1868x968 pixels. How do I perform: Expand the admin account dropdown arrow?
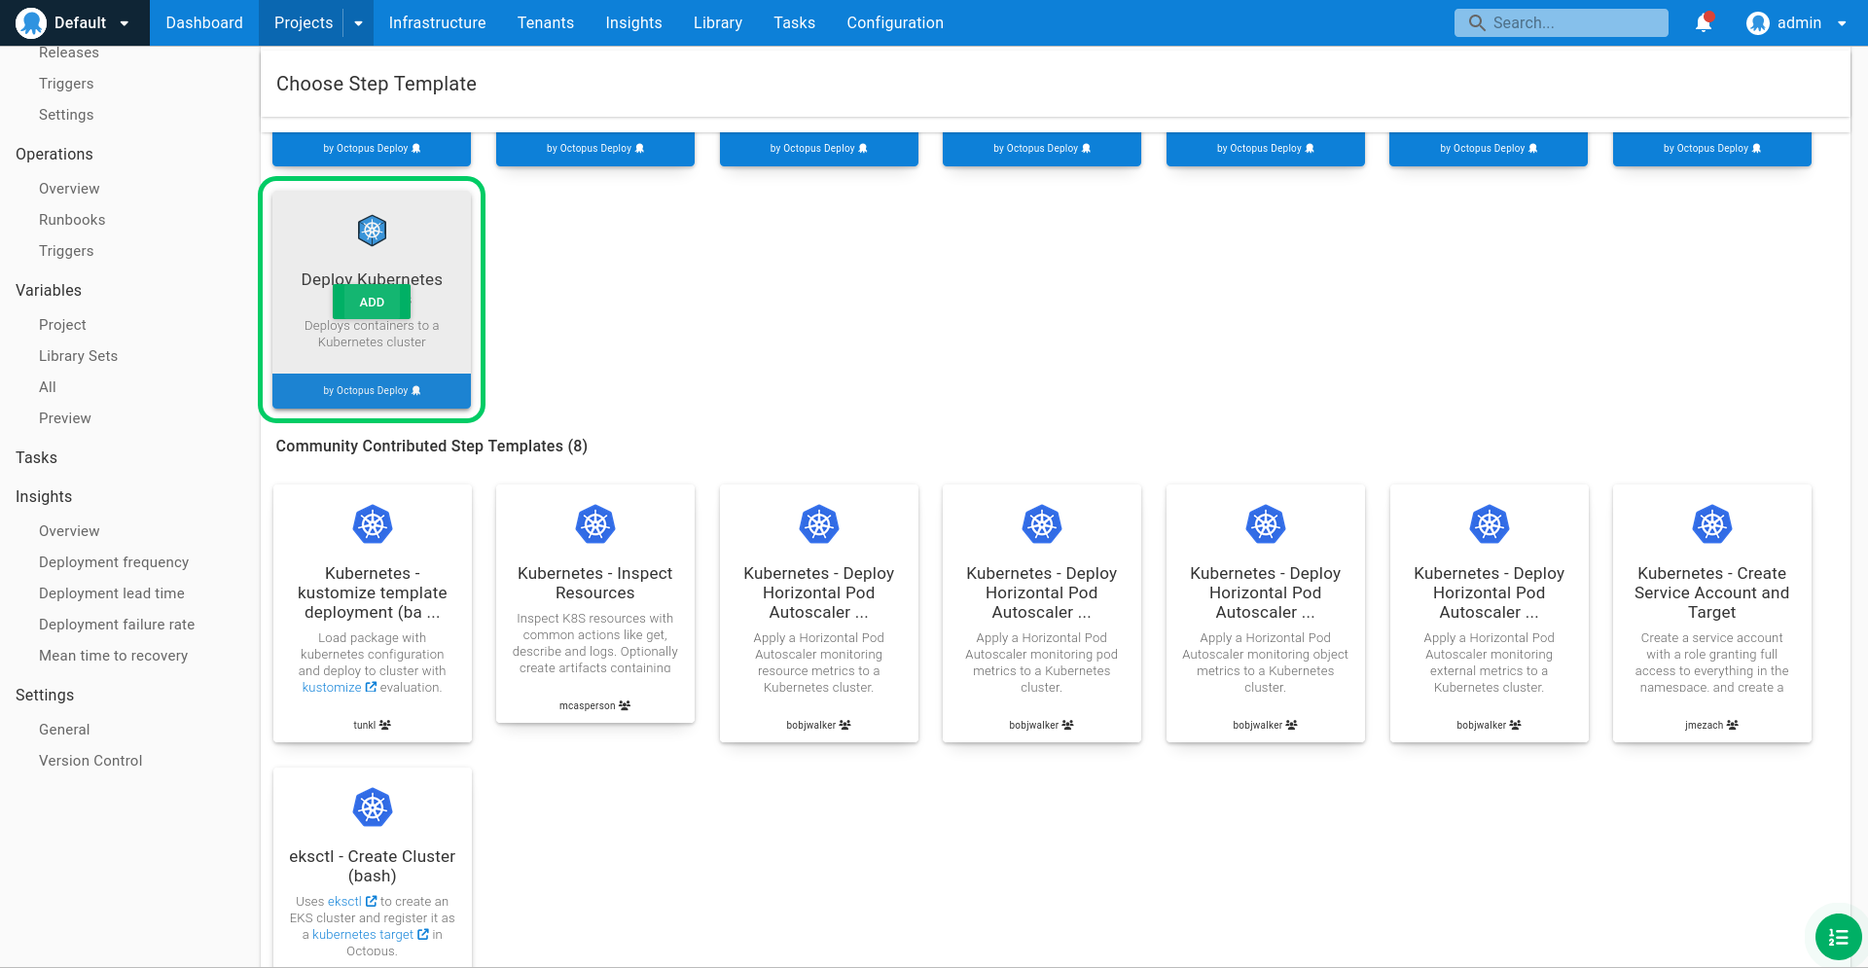tap(1842, 23)
